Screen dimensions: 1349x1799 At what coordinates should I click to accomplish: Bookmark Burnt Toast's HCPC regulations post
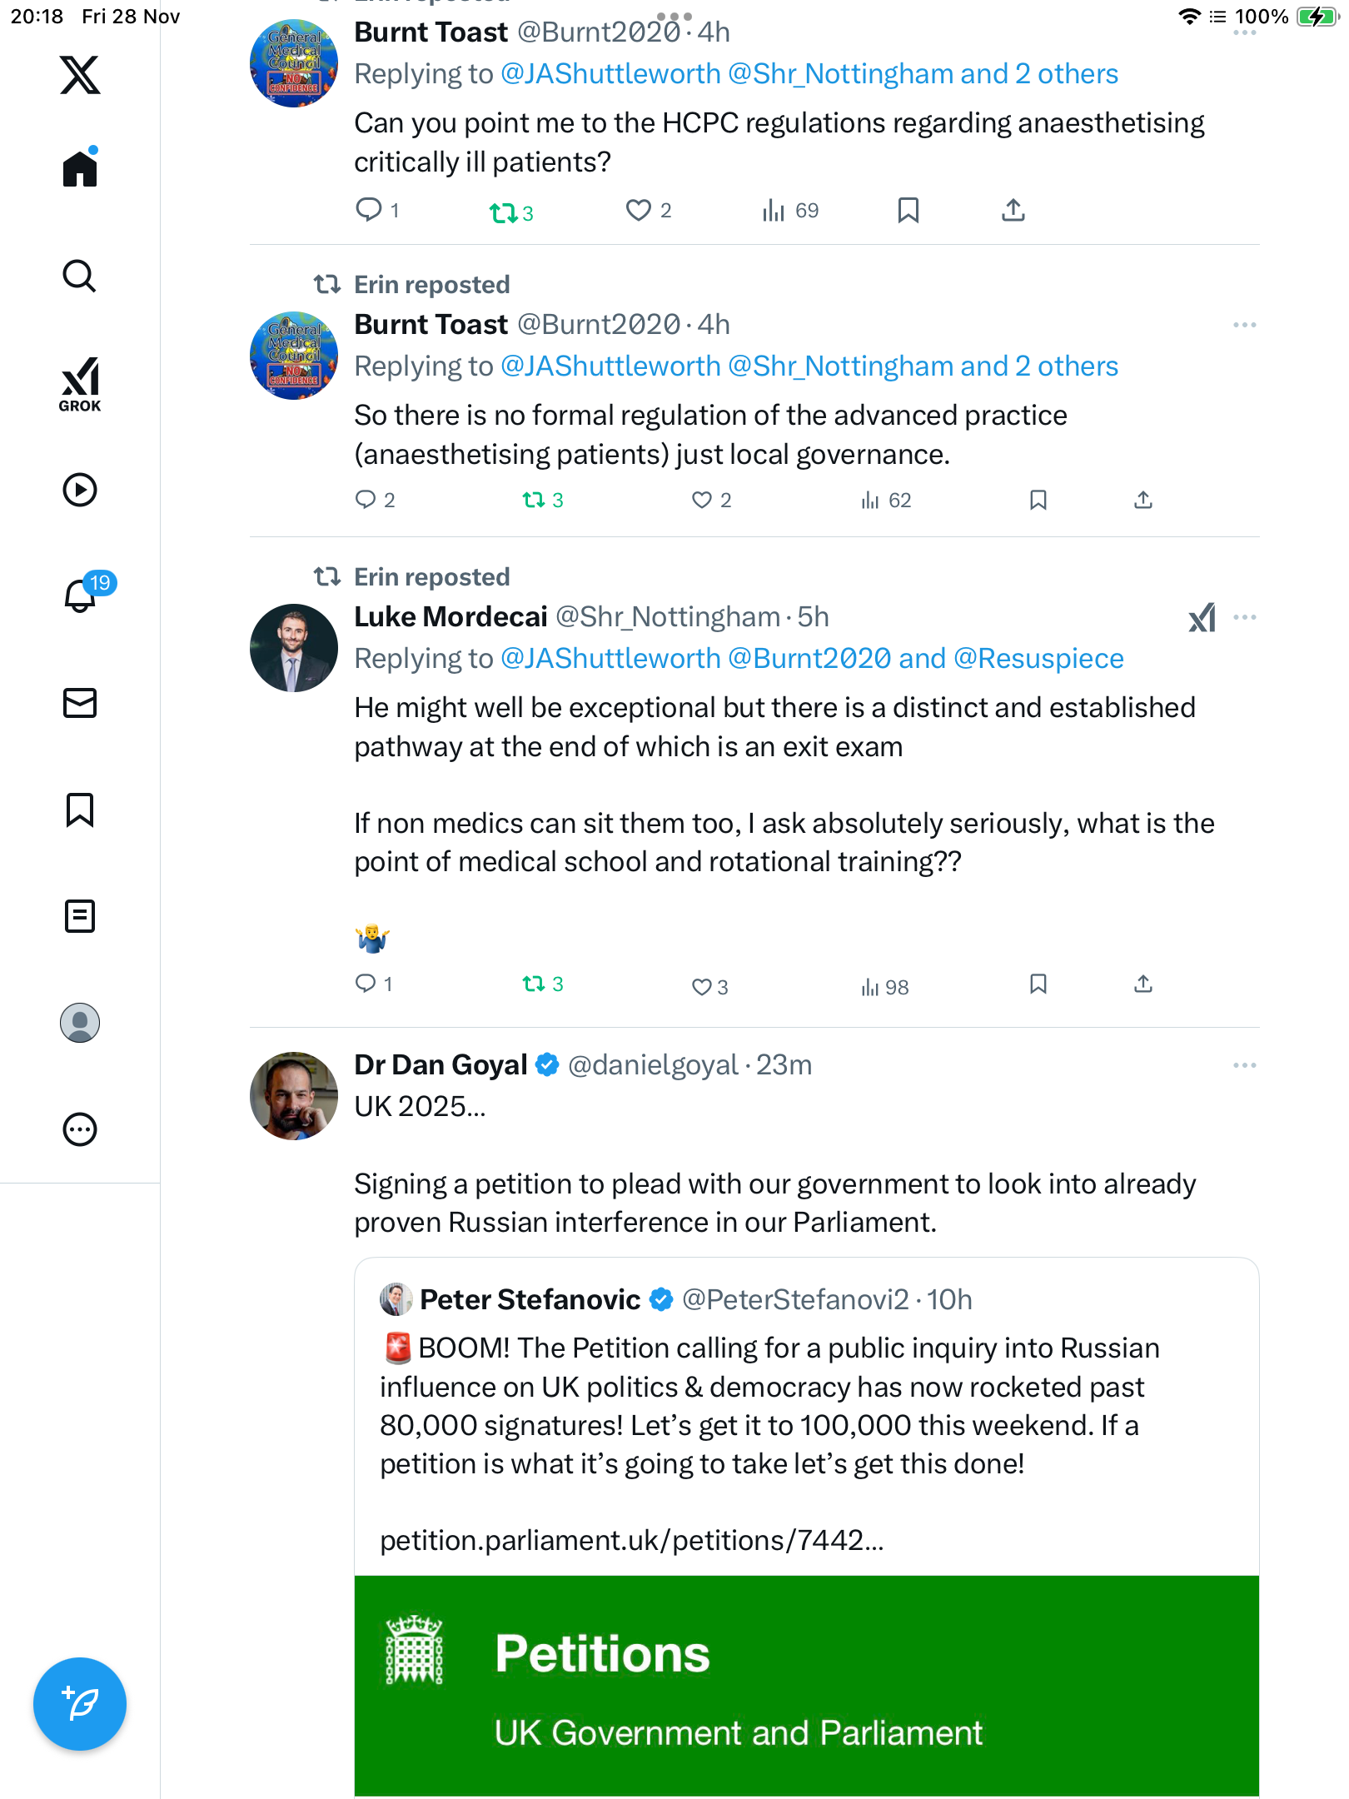pyautogui.click(x=908, y=210)
